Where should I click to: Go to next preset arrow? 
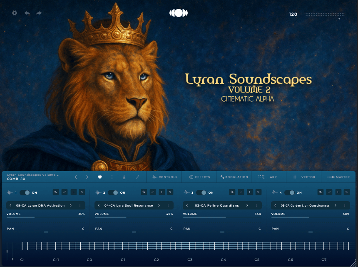87,177
